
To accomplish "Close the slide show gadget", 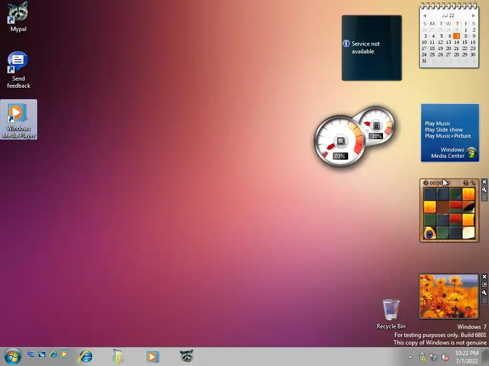I will (484, 277).
